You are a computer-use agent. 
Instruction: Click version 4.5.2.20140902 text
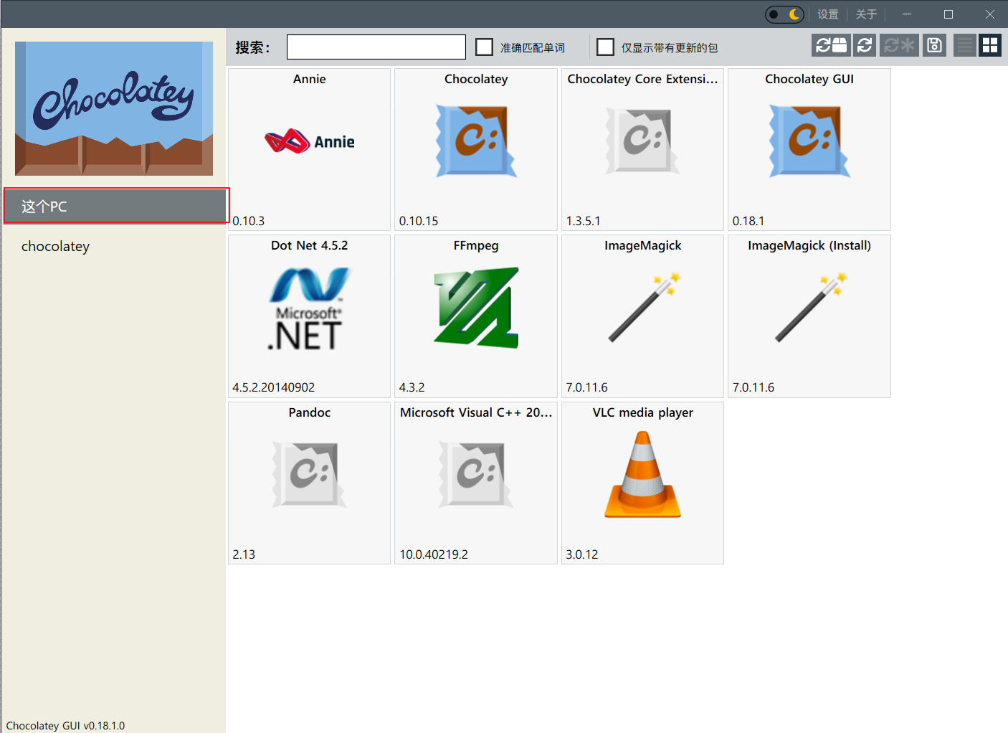click(x=274, y=387)
